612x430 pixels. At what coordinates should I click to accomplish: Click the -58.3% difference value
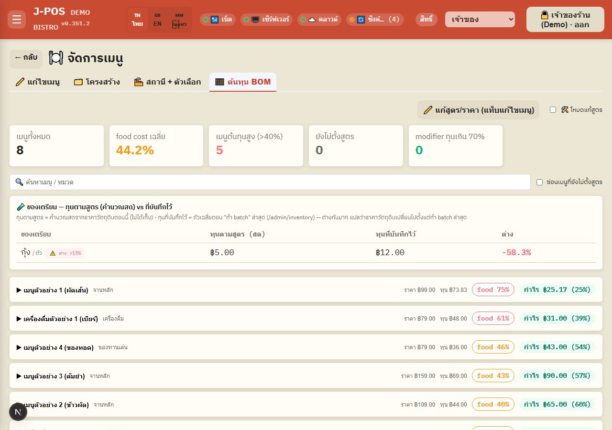click(x=516, y=253)
